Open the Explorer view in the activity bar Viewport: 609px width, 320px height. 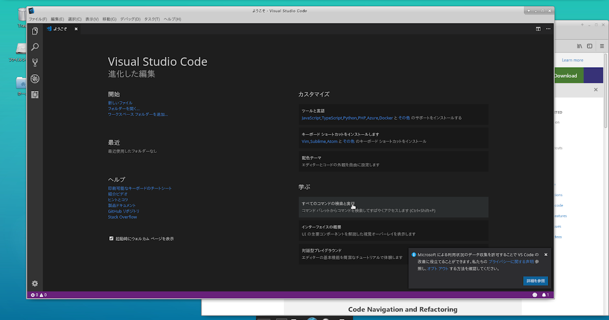tap(35, 31)
